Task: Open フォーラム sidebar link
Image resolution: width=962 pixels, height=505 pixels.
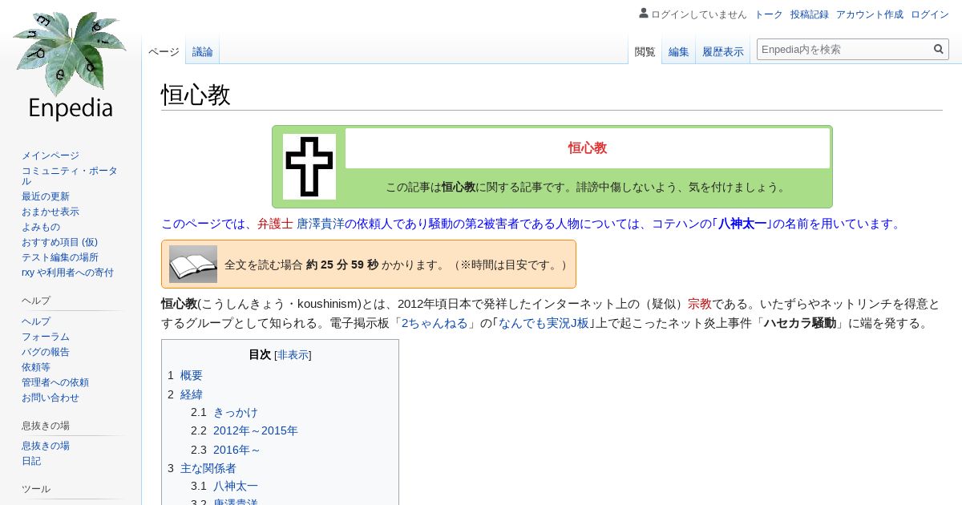Action: (46, 337)
